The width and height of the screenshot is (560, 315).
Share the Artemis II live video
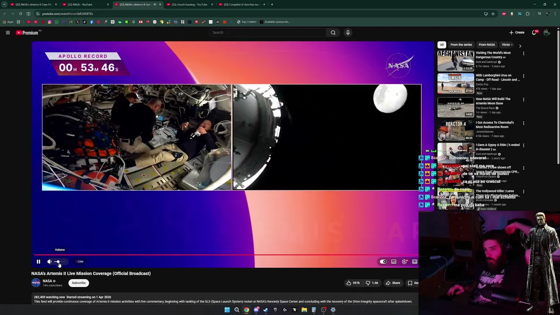[392, 283]
